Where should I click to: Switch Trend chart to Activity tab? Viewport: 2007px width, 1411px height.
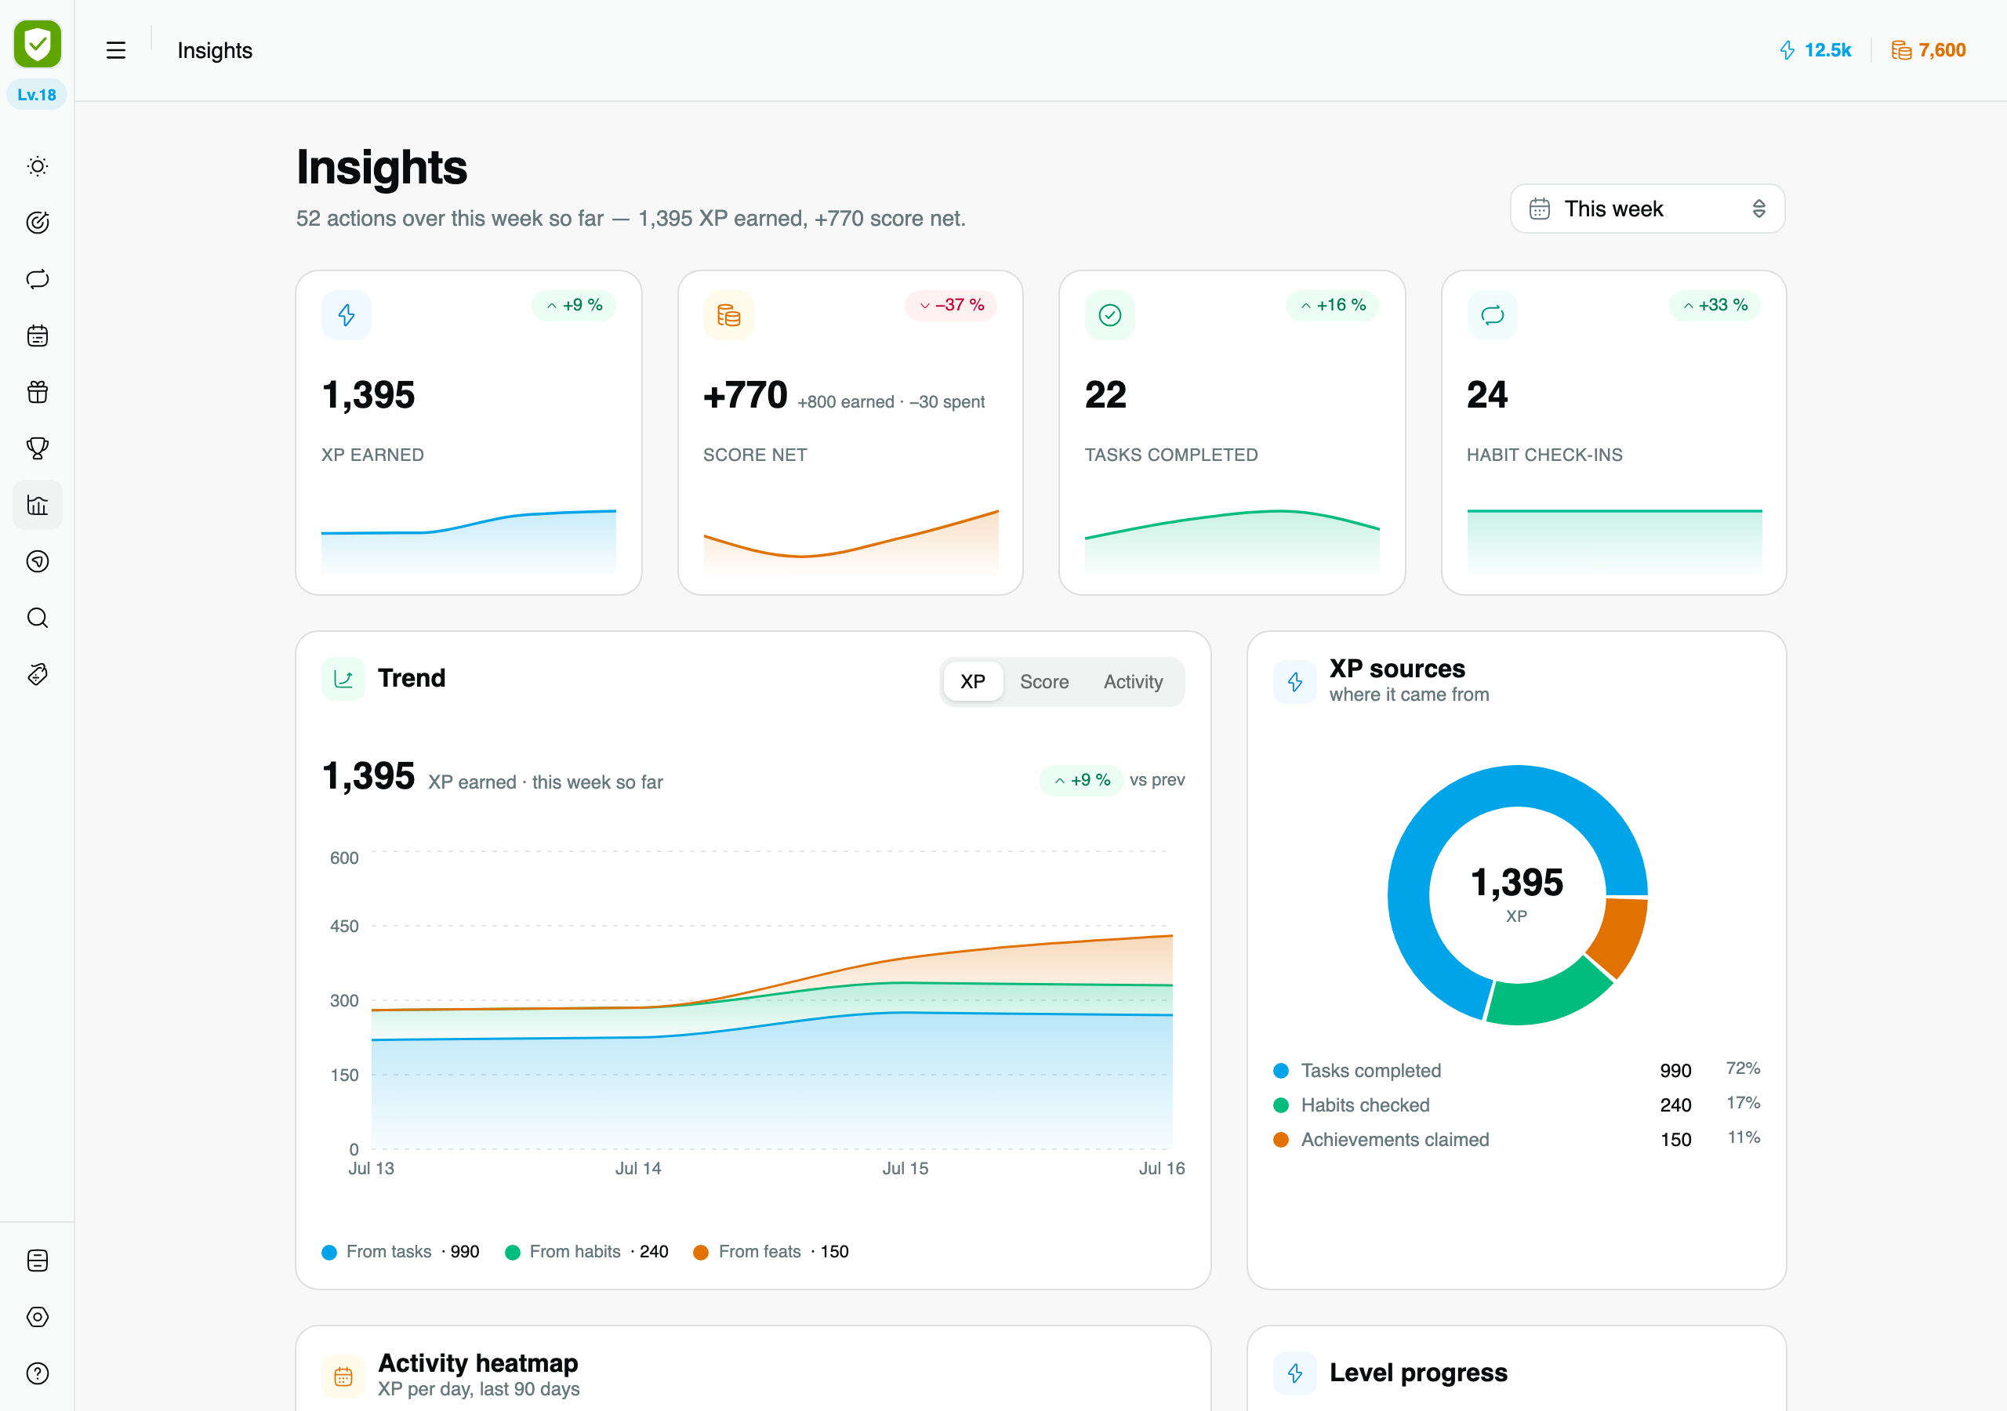(x=1133, y=681)
